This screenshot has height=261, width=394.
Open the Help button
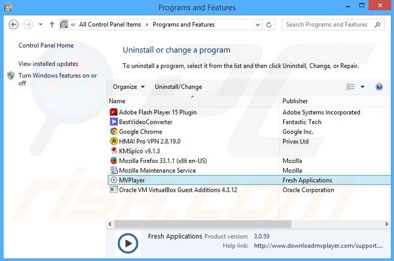pyautogui.click(x=379, y=87)
